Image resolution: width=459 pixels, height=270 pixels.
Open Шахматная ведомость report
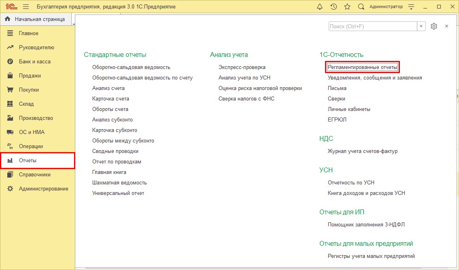point(119,183)
